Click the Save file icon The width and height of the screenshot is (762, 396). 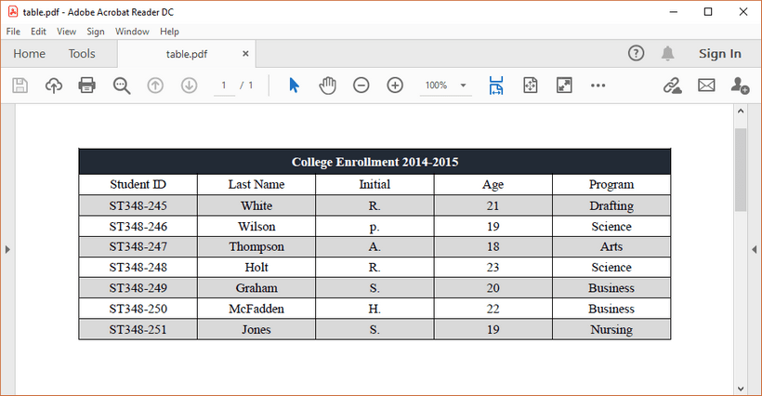click(20, 86)
